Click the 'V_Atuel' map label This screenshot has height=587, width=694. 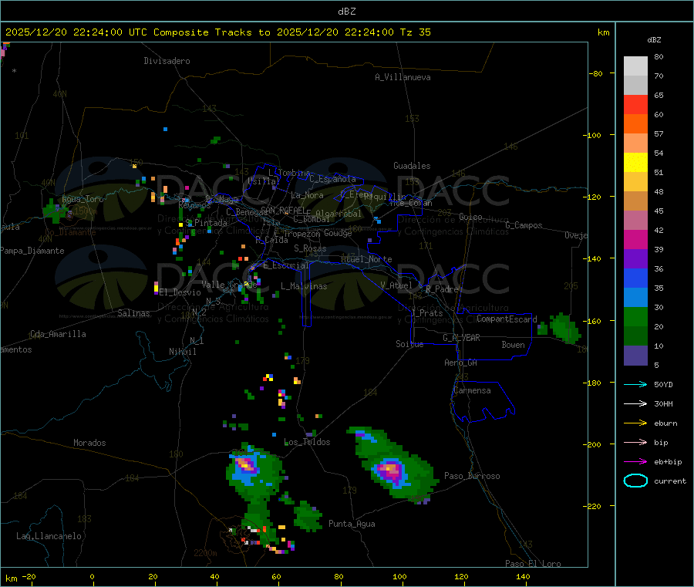[x=396, y=285]
